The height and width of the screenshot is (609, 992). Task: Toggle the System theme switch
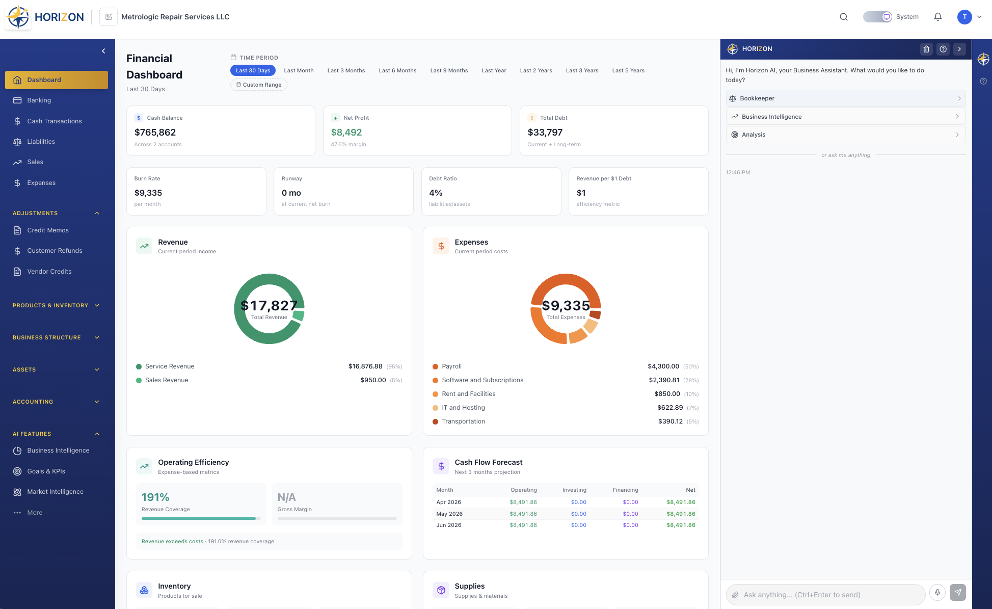[x=877, y=16]
